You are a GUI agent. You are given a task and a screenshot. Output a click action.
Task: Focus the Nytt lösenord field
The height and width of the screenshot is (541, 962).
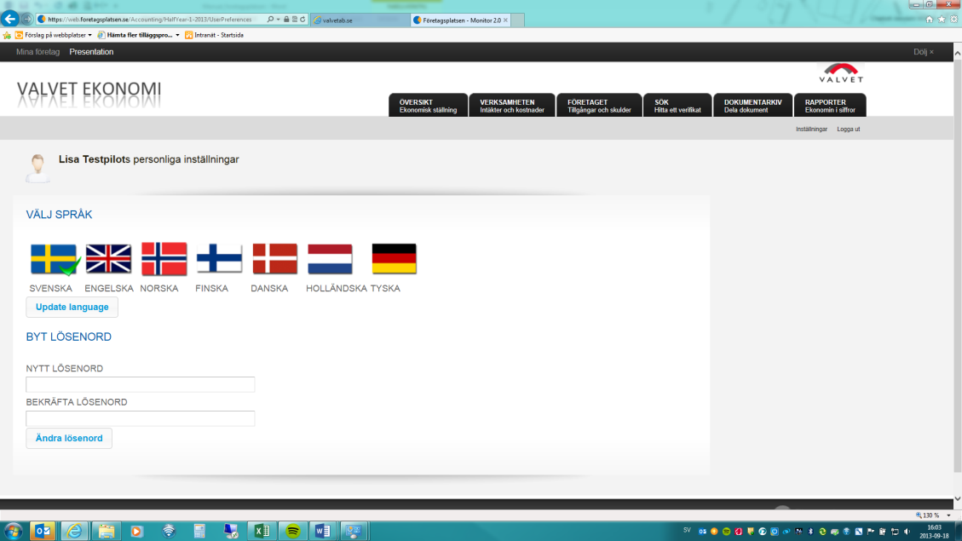tap(141, 384)
